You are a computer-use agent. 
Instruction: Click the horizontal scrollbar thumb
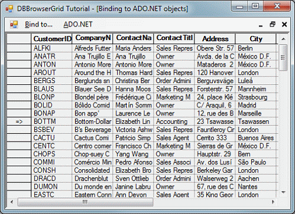click(85, 202)
